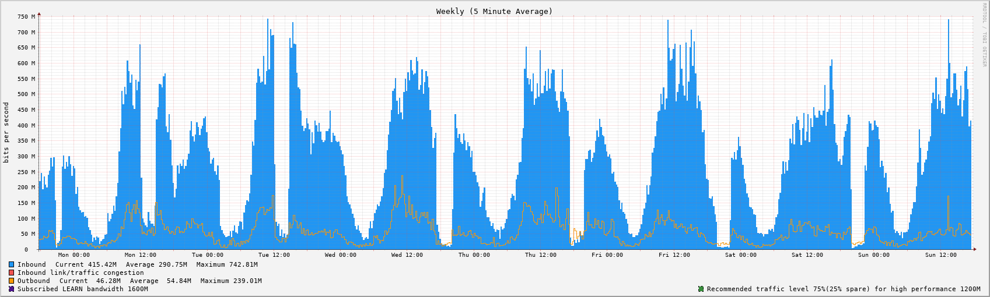Click the 'Subscribed LEARN bandwidth 1600M' legend text

82,289
